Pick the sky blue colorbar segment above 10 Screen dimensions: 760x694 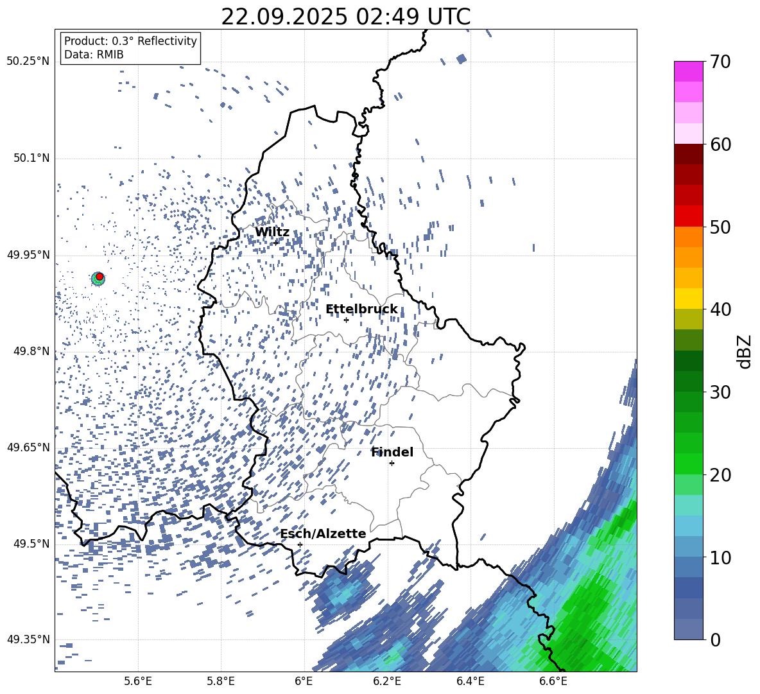pyautogui.click(x=688, y=526)
